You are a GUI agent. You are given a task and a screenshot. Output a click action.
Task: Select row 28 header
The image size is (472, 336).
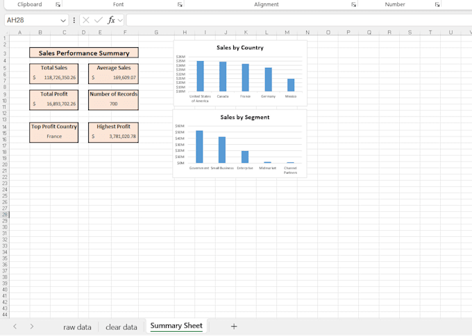pyautogui.click(x=5, y=215)
